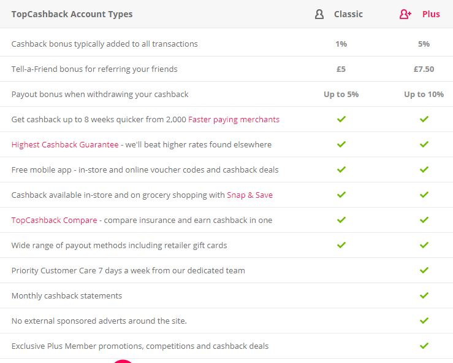Viewport: 453px width, 363px height.
Task: Click Plus checkmark for Highest Cashback Guarantee
Action: point(424,144)
